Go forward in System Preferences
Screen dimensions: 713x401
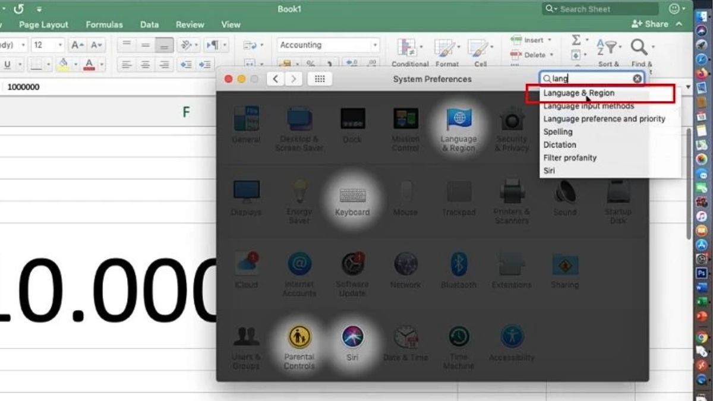pyautogui.click(x=293, y=79)
